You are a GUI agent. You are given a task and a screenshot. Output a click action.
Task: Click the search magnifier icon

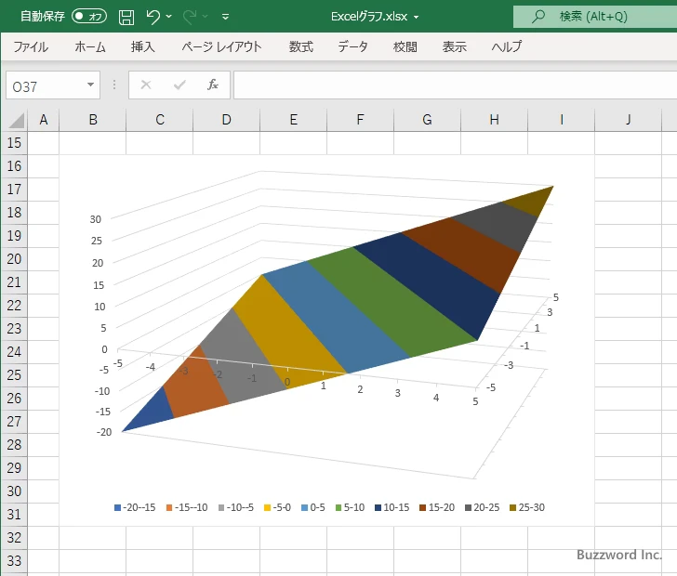(x=538, y=17)
